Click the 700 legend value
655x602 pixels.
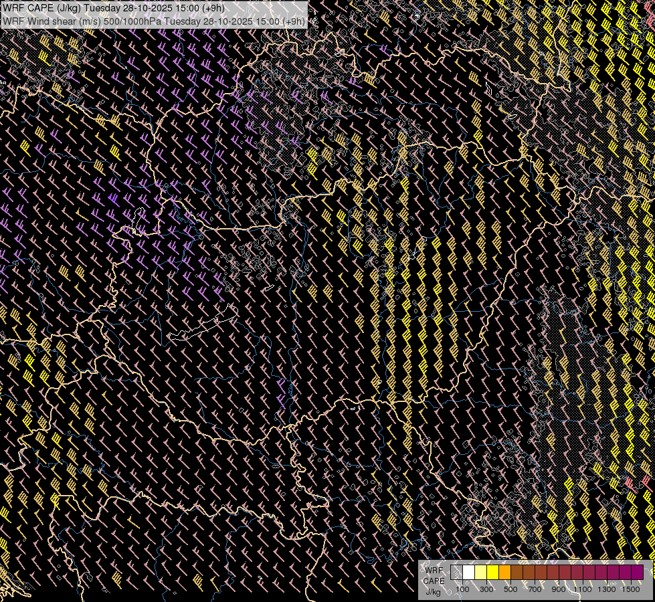click(x=535, y=589)
